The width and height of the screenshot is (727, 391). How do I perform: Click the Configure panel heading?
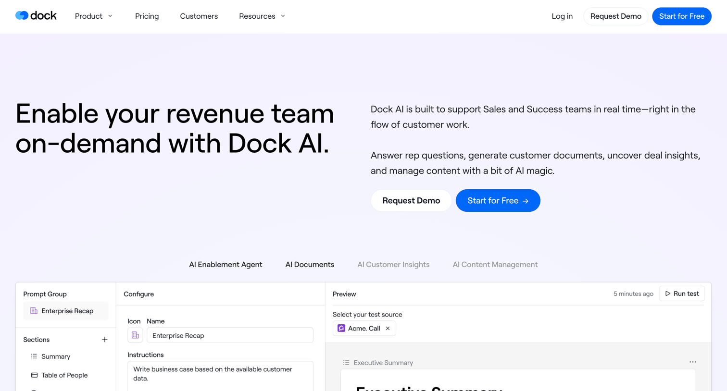pyautogui.click(x=139, y=294)
